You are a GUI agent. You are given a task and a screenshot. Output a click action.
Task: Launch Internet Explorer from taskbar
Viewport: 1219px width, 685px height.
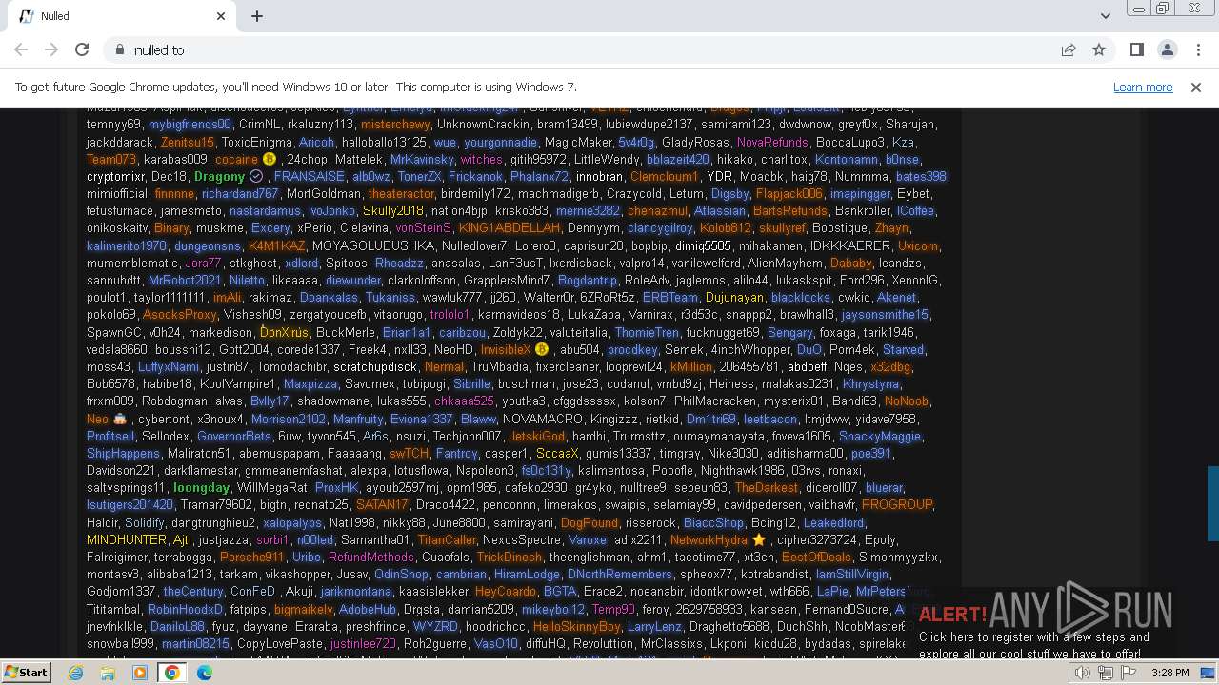[x=75, y=673]
